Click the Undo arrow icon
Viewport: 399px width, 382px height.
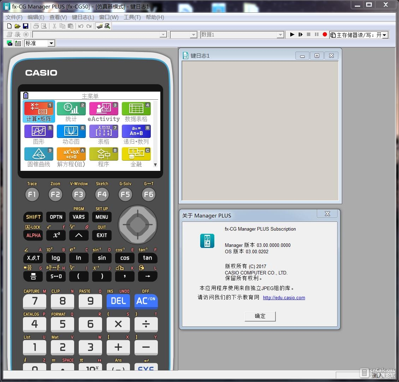point(81,26)
